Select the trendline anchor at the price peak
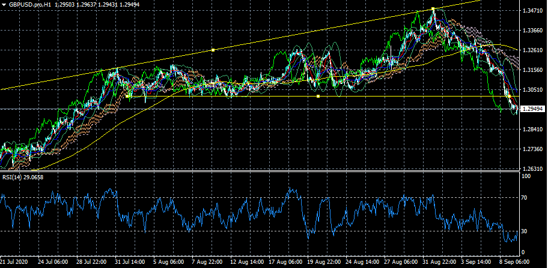This screenshot has width=548, height=268. [433, 9]
